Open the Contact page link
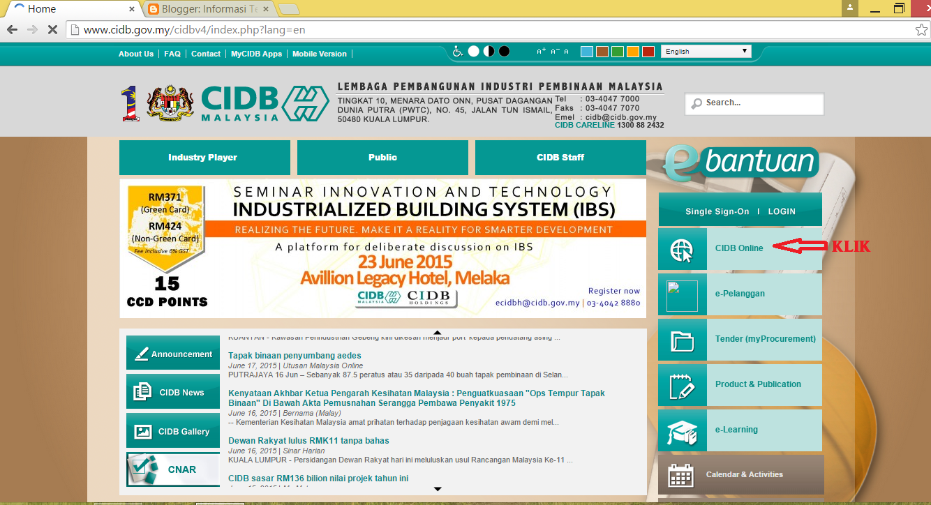931x505 pixels. coord(206,54)
